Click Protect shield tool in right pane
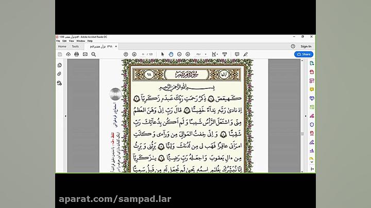Viewport: 371px width, 208px height. (312, 124)
